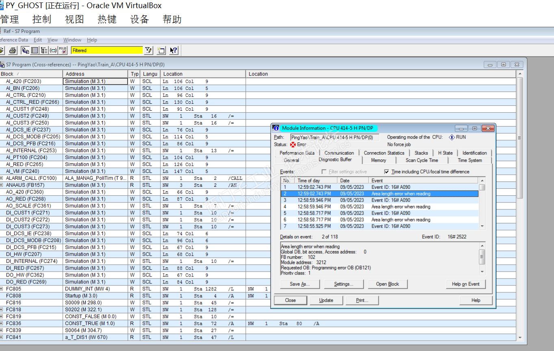The image size is (554, 351).
Task: Expand the ALARM_CALL (FC100) row
Action: point(2,178)
